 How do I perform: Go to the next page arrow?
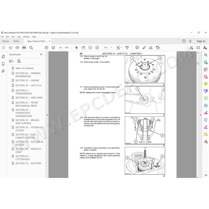pos(53,47)
